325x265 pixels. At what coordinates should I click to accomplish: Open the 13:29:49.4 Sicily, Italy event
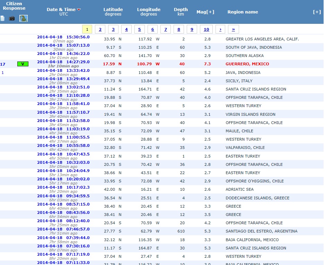click(x=63, y=79)
